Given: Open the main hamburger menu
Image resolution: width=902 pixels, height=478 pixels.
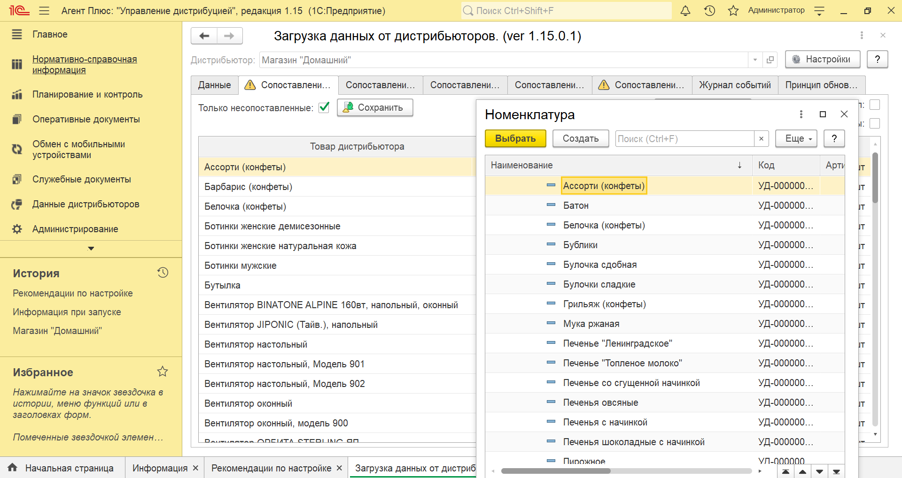Looking at the screenshot, I should [44, 10].
